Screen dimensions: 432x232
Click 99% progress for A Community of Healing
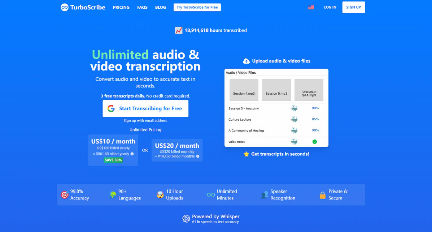[x=315, y=130]
